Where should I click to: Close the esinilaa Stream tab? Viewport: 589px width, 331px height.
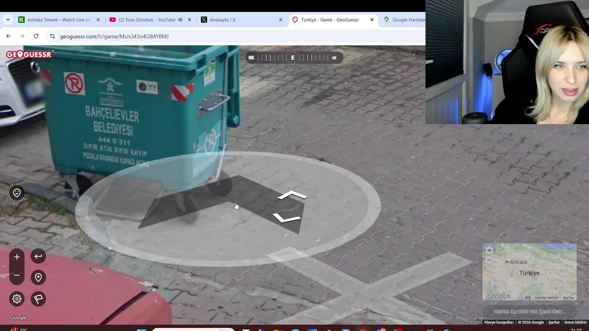click(x=98, y=20)
